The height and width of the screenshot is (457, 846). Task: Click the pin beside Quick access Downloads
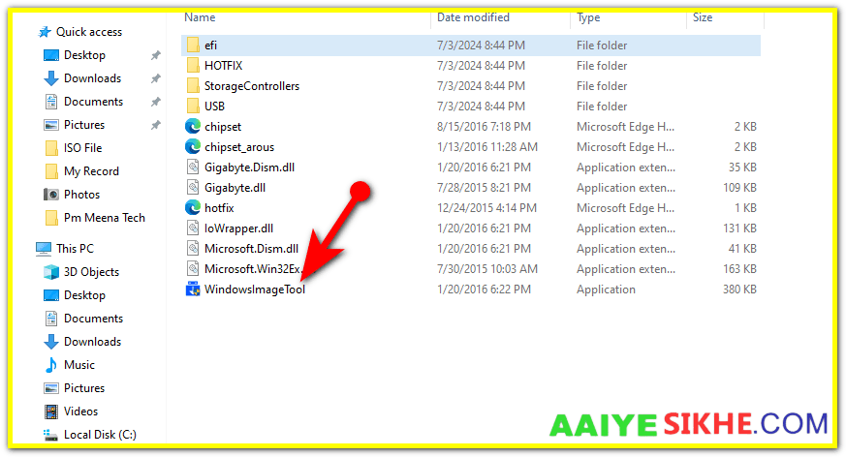coord(155,78)
